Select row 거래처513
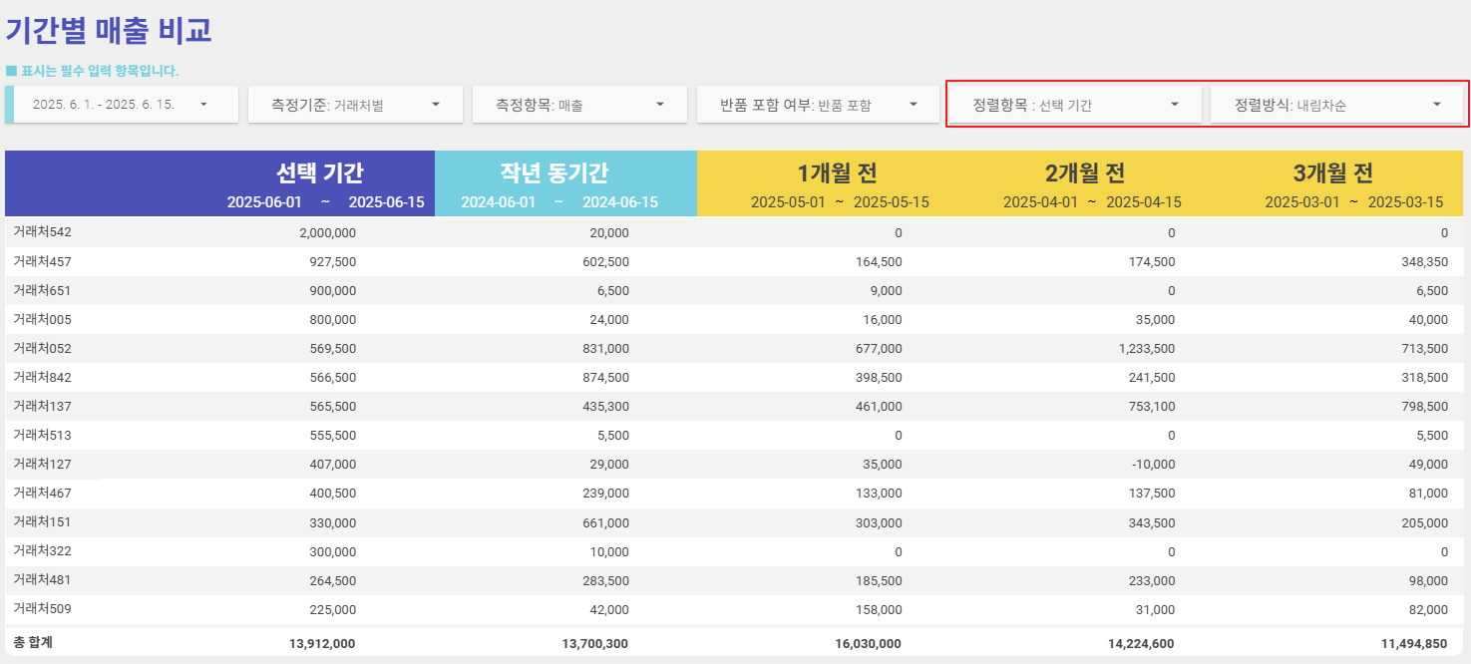The width and height of the screenshot is (1471, 664). (734, 435)
